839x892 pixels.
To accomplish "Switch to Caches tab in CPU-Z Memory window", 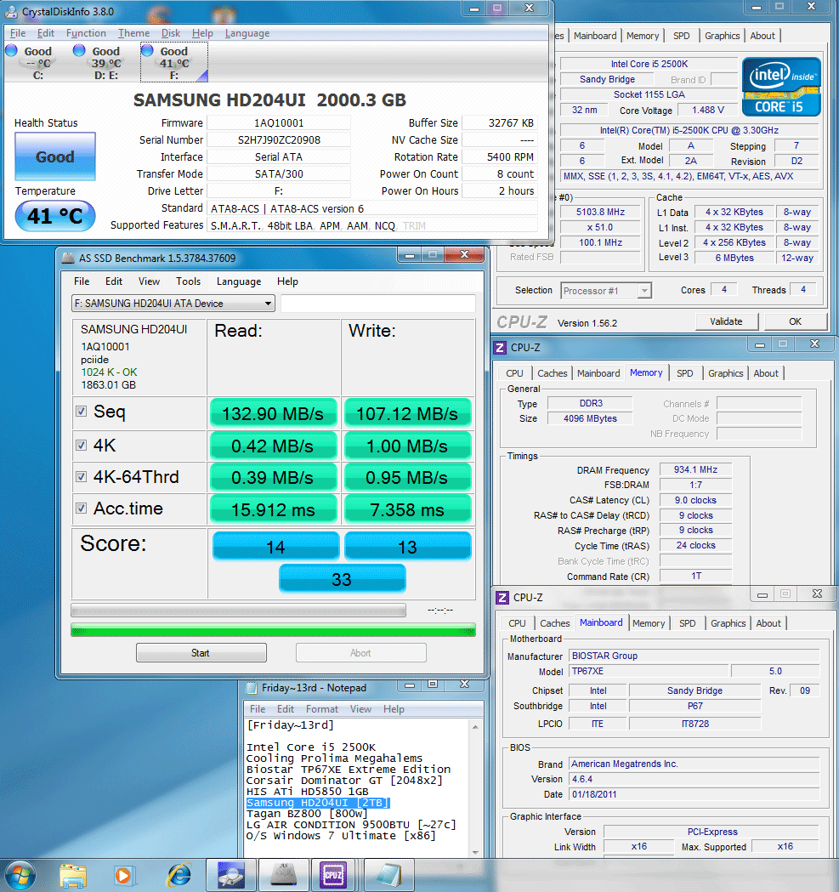I will click(553, 374).
